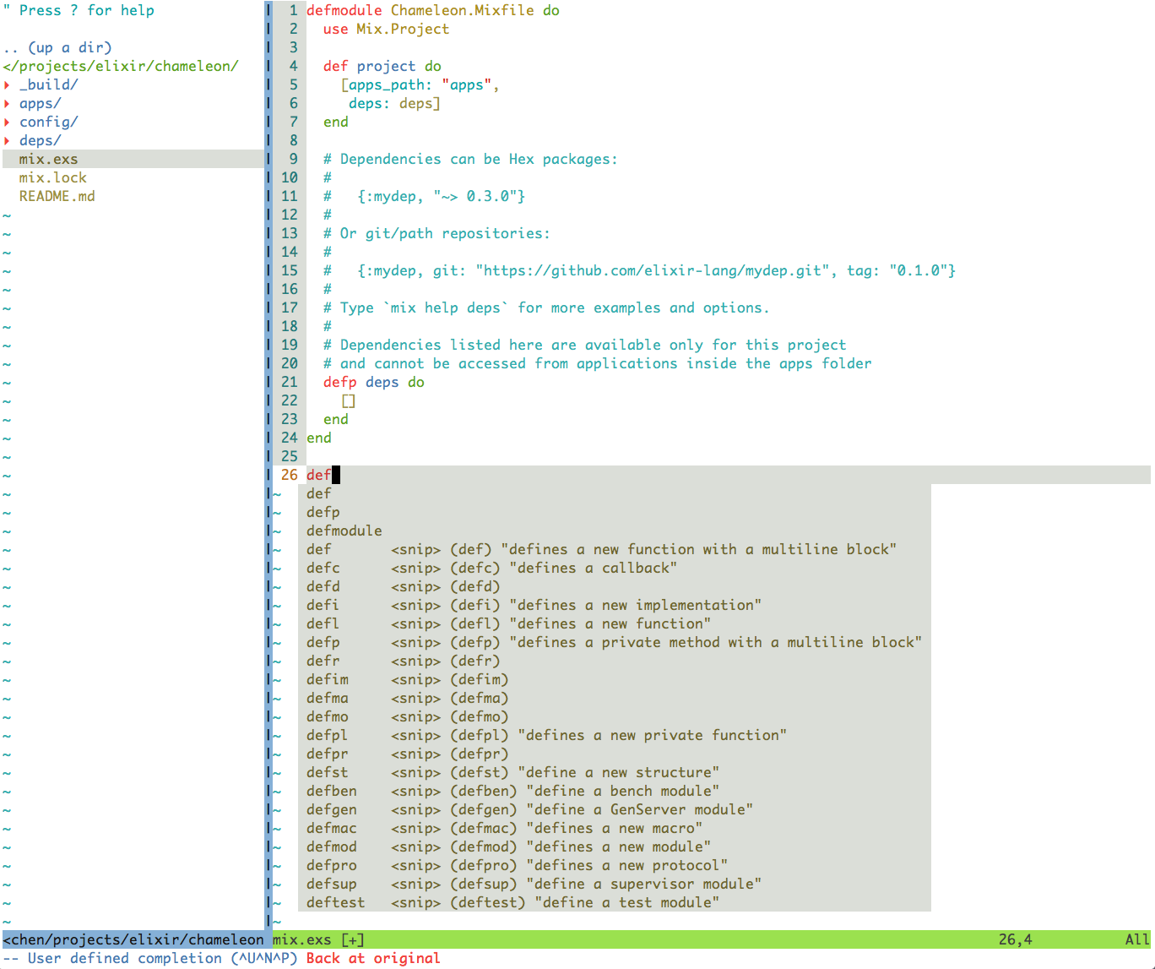
Task: Click the final 'end' on line 24
Action: point(319,438)
